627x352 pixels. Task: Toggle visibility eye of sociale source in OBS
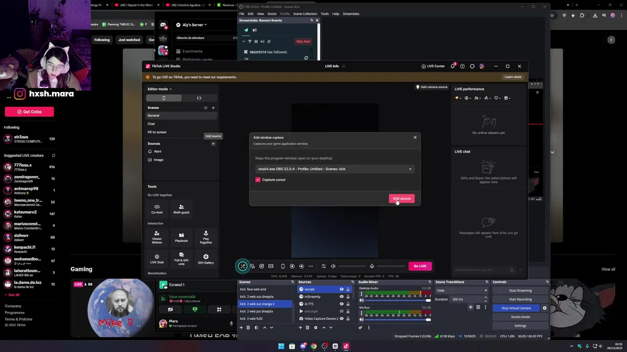[x=341, y=289]
